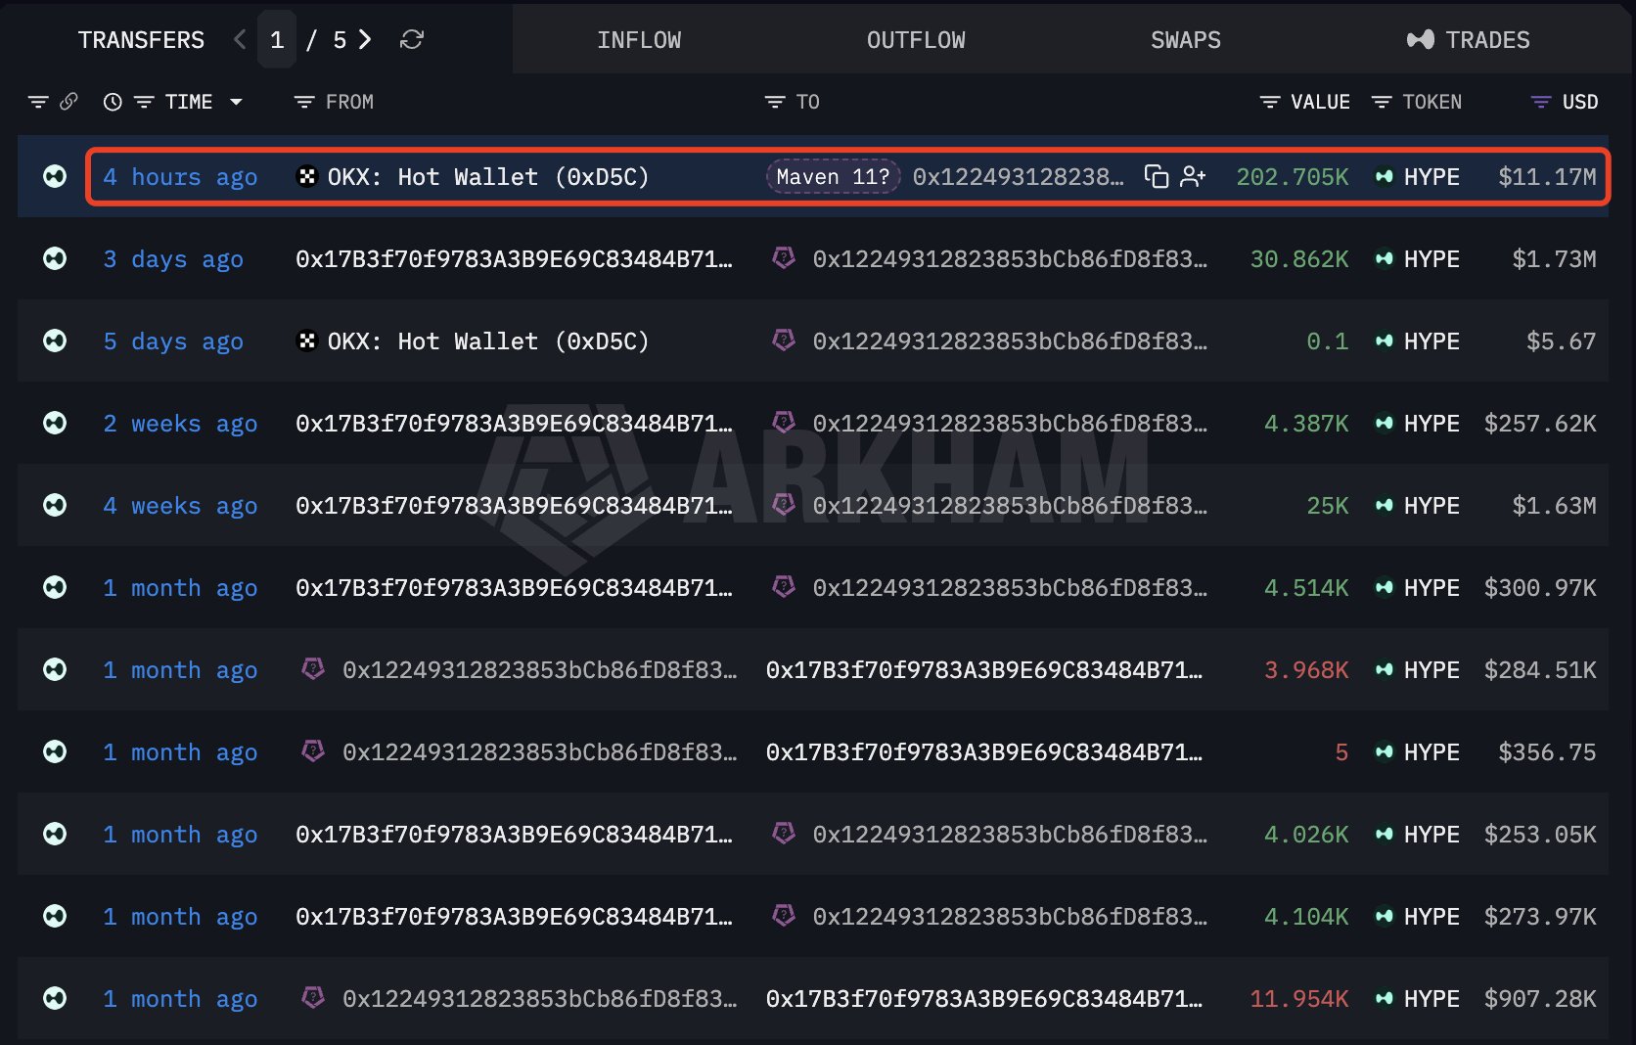Copy the Maven 11? address
Viewport: 1636px width, 1045px height.
(1157, 176)
